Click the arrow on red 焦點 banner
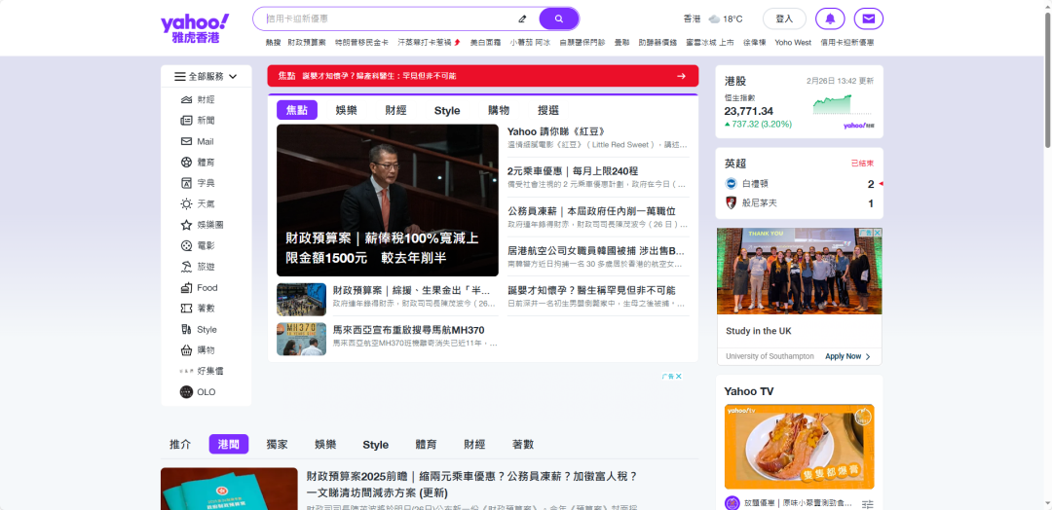1052x510 pixels. (682, 76)
